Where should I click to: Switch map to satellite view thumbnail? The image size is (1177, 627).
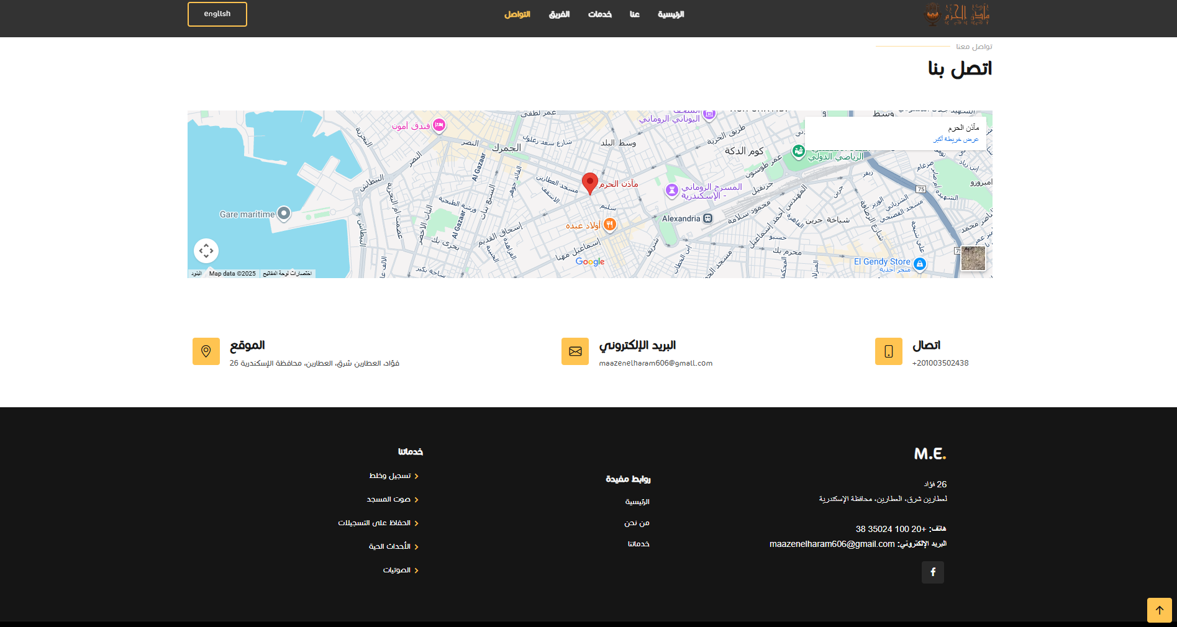[x=973, y=258]
